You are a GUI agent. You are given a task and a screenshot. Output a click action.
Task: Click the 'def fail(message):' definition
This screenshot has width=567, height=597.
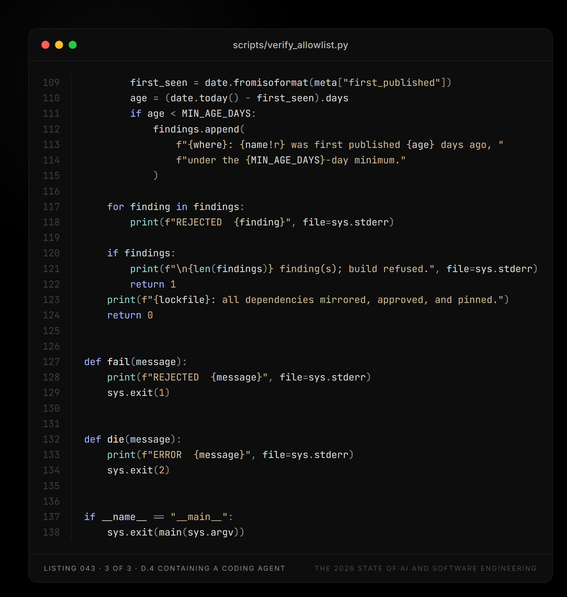(x=135, y=362)
